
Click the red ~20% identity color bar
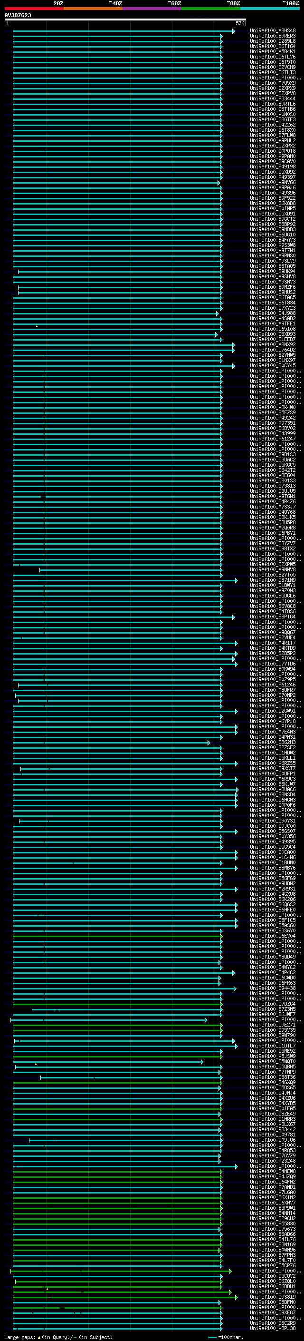click(34, 9)
